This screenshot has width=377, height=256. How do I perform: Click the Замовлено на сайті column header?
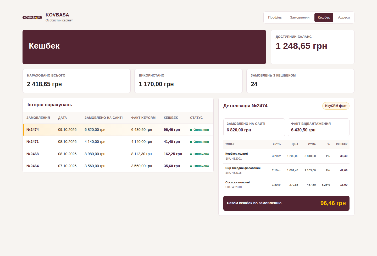(103, 118)
